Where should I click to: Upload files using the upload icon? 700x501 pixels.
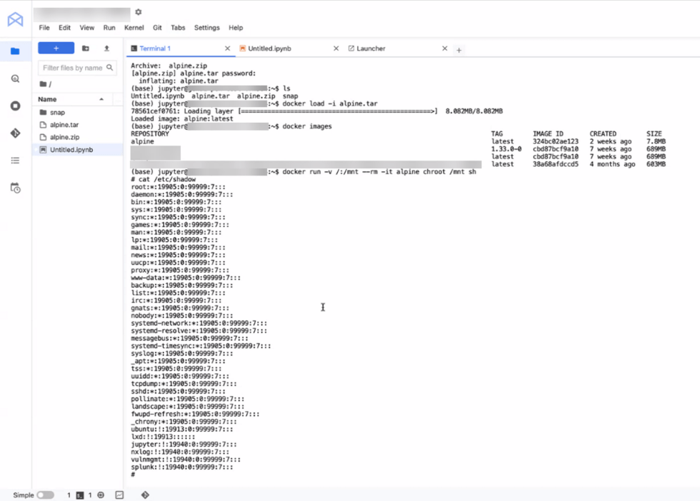[107, 48]
